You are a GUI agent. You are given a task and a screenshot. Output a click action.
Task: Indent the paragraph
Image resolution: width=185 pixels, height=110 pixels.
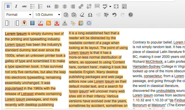point(106,15)
